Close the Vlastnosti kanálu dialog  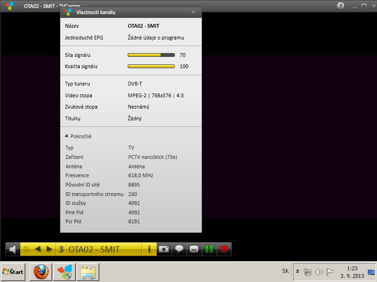193,12
